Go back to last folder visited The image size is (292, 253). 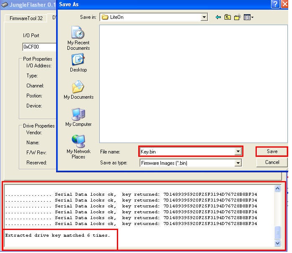click(218, 18)
